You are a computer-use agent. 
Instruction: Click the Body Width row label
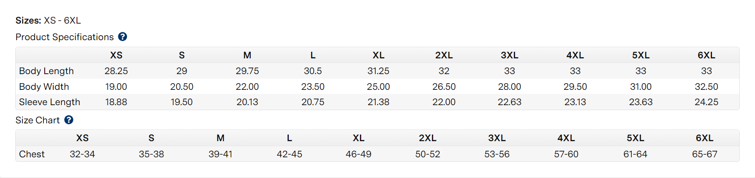[x=44, y=87]
